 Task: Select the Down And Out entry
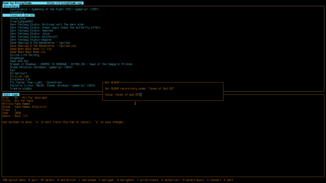[x=19, y=61]
